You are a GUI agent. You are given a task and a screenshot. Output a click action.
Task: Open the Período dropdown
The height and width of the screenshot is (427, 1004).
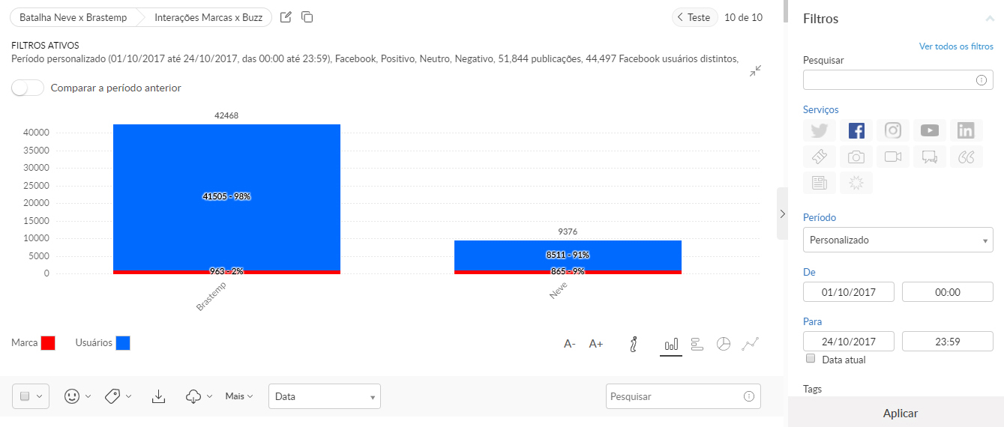(898, 240)
